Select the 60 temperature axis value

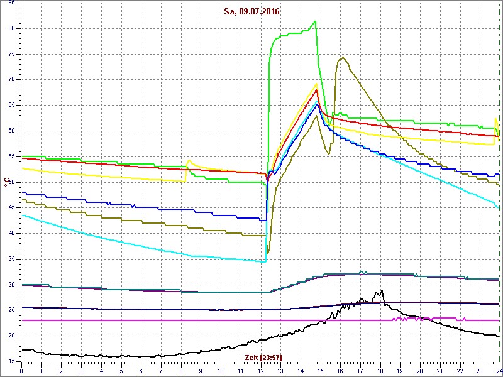pyautogui.click(x=11, y=131)
